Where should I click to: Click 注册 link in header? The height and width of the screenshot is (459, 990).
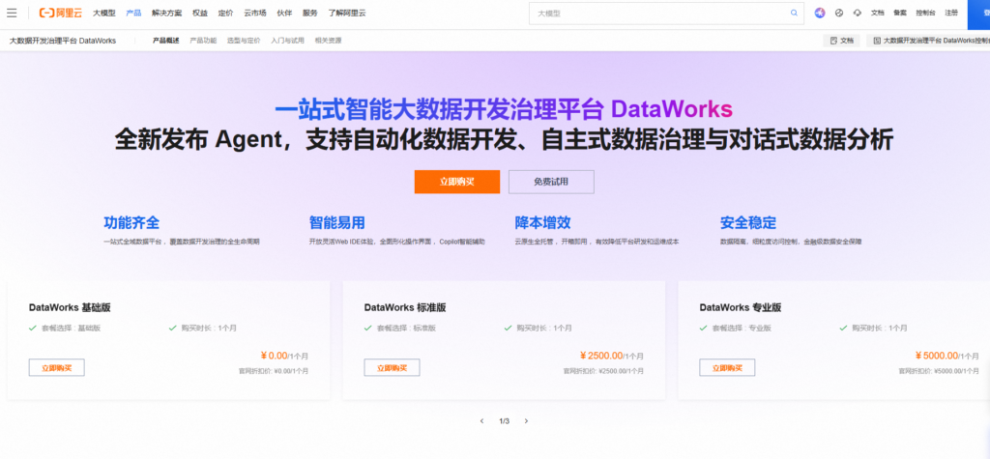tap(951, 13)
